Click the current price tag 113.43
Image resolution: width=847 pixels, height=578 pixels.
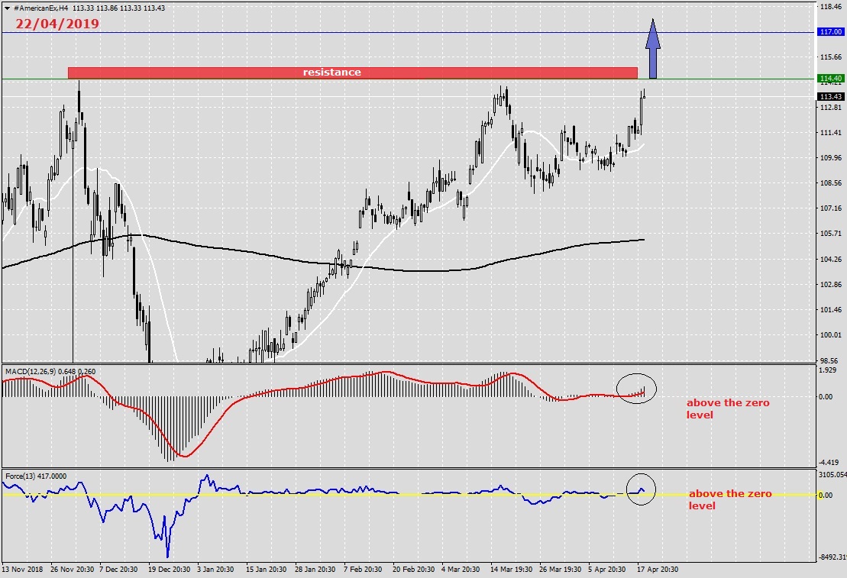[x=830, y=97]
